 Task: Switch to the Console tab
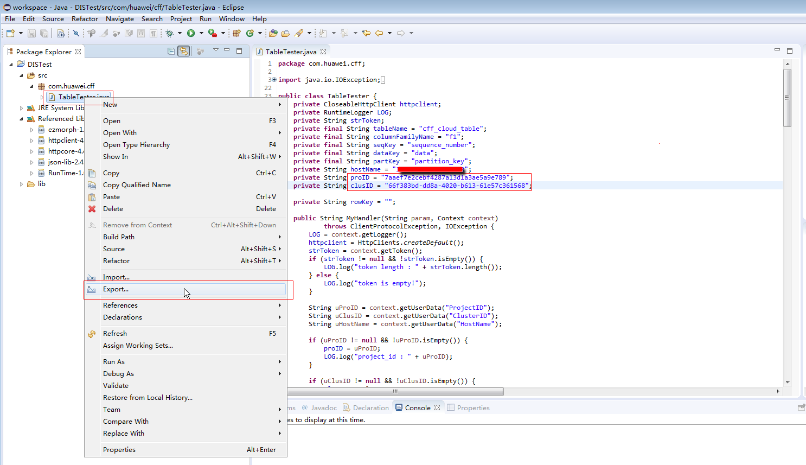(417, 407)
